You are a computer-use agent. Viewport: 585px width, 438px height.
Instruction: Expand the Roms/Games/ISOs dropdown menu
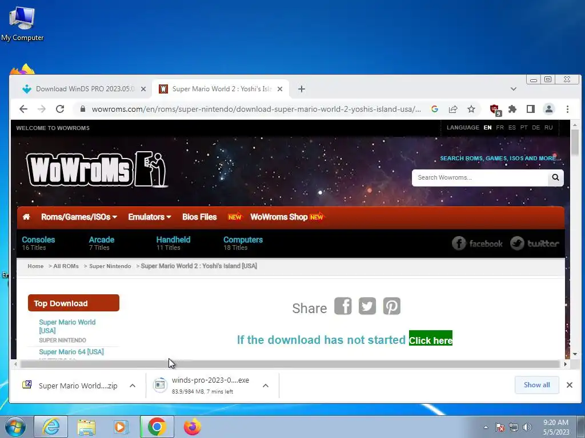(79, 217)
